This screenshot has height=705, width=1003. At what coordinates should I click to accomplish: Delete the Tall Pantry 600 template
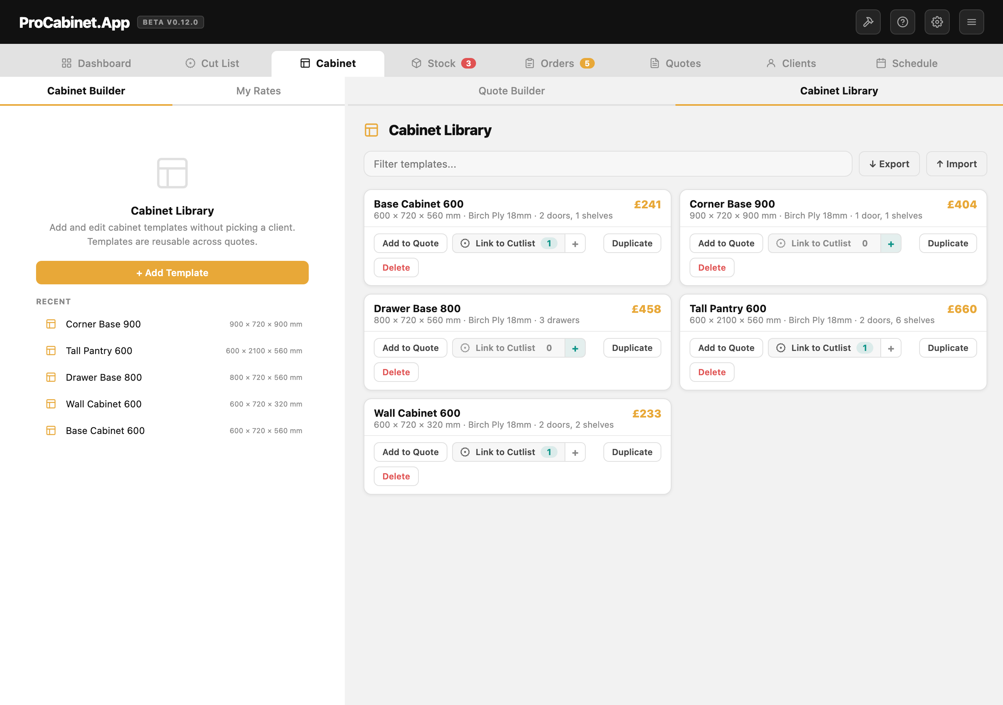click(x=712, y=372)
